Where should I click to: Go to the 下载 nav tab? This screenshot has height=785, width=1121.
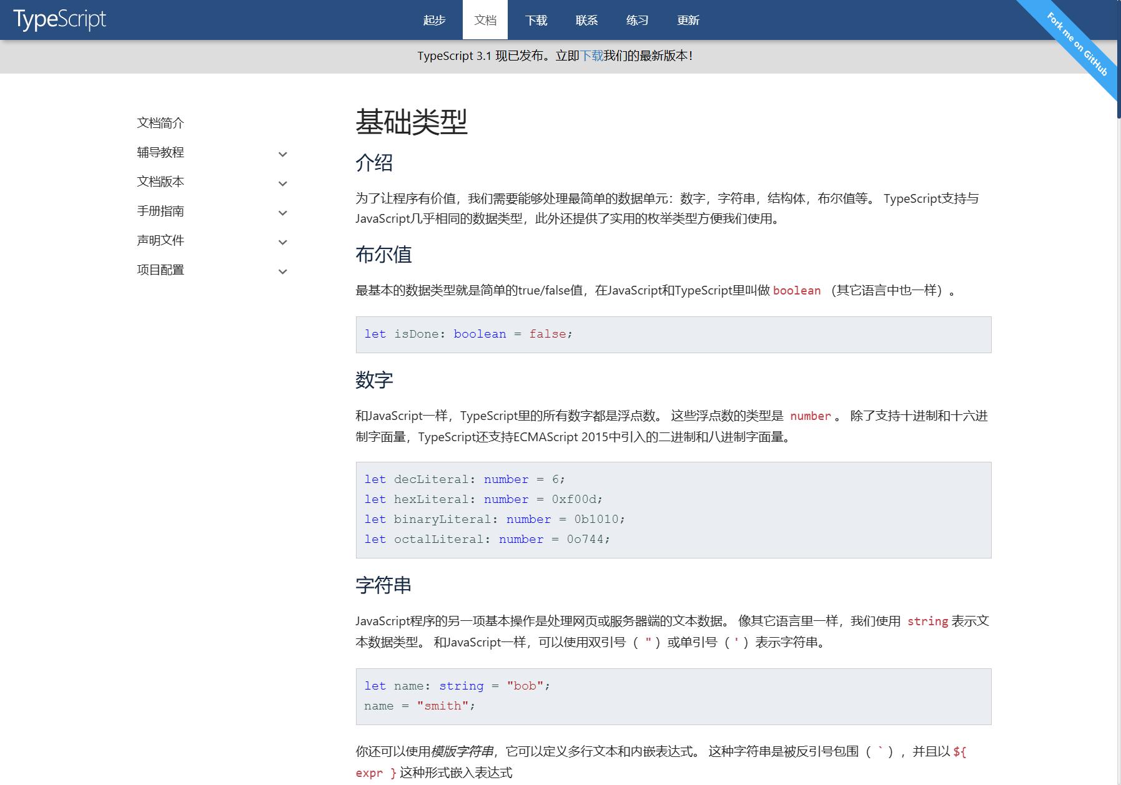click(x=536, y=20)
